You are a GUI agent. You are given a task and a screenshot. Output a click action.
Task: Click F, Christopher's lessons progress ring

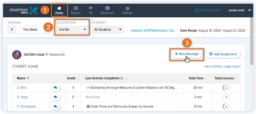(226, 106)
